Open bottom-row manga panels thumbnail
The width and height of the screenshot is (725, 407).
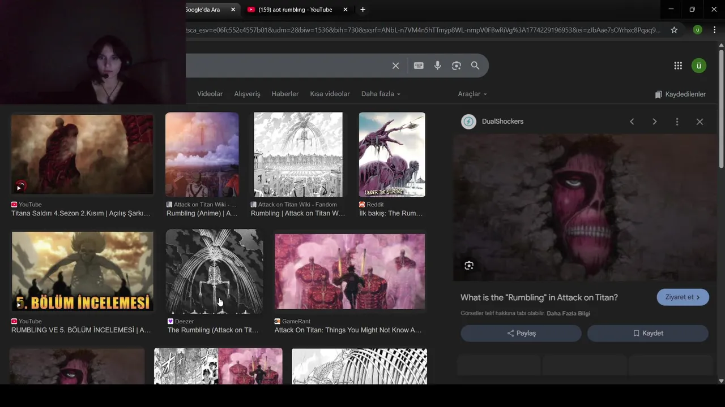(x=218, y=366)
